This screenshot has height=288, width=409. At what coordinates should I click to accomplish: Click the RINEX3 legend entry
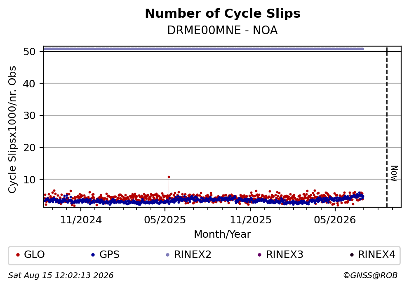[x=280, y=254]
